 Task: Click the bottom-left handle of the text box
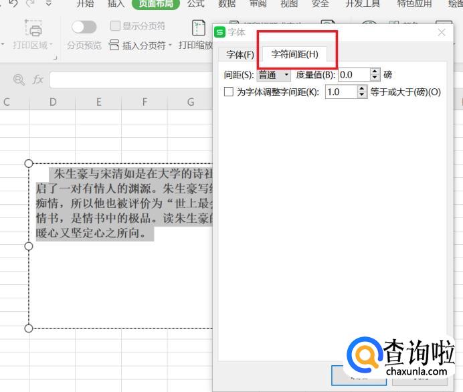[29, 328]
